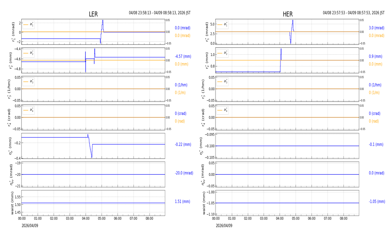
Task: Click LER value -20.0 (mrad)
Action: tap(184, 173)
